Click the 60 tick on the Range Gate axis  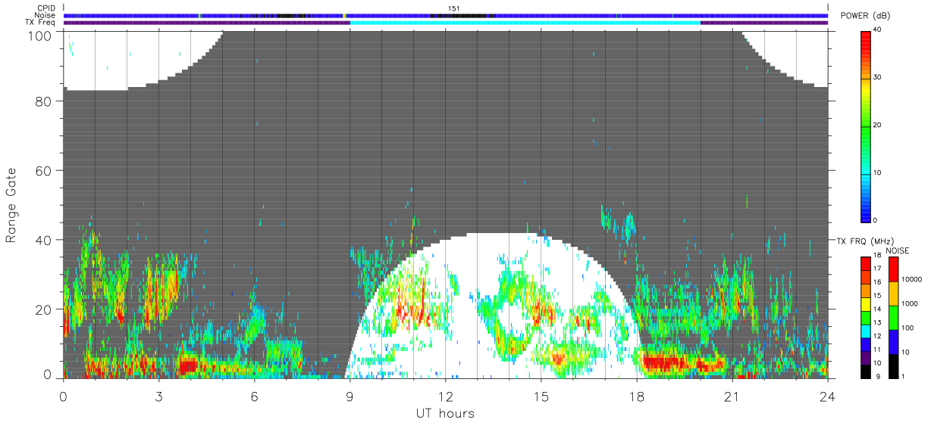tap(43, 171)
